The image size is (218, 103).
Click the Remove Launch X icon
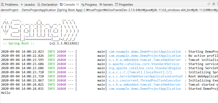tap(214, 4)
